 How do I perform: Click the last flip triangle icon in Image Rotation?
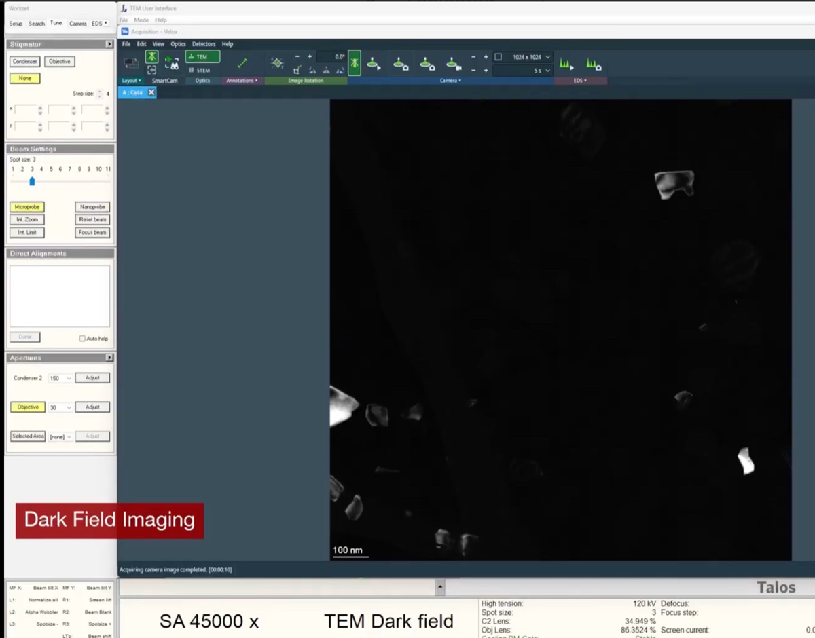pos(340,70)
